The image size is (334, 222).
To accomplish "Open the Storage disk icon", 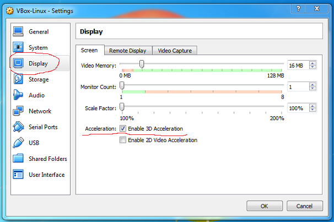I will (x=18, y=79).
